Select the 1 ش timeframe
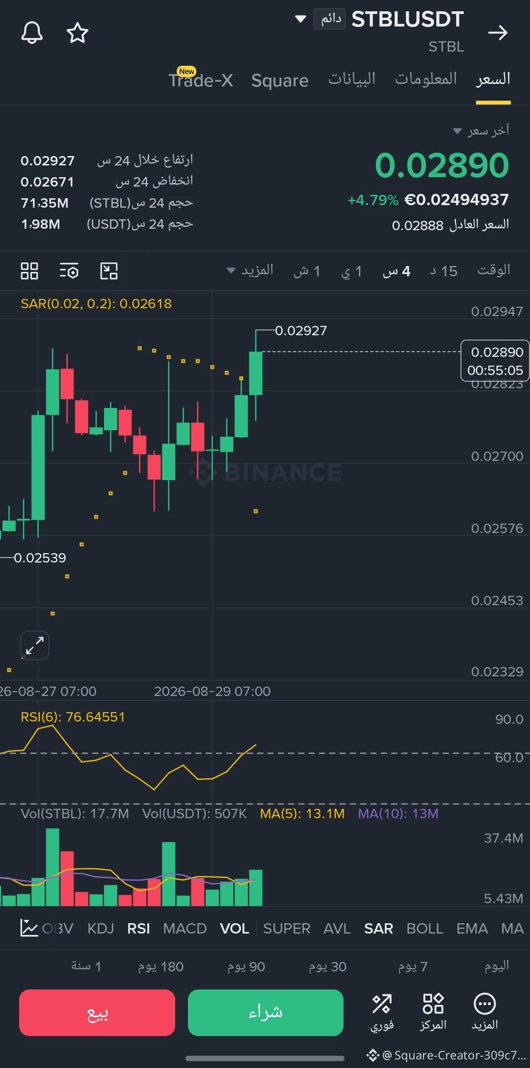 [307, 271]
